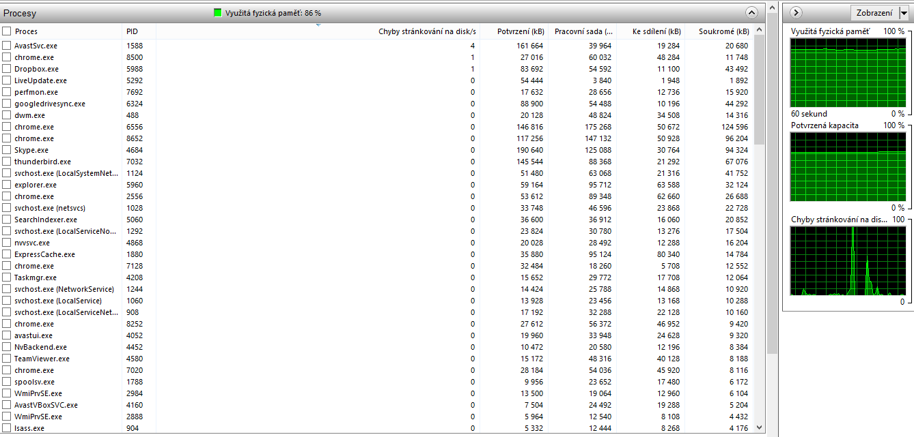
Task: Check the LiveUpdate.exe checkbox
Action: pyautogui.click(x=7, y=80)
